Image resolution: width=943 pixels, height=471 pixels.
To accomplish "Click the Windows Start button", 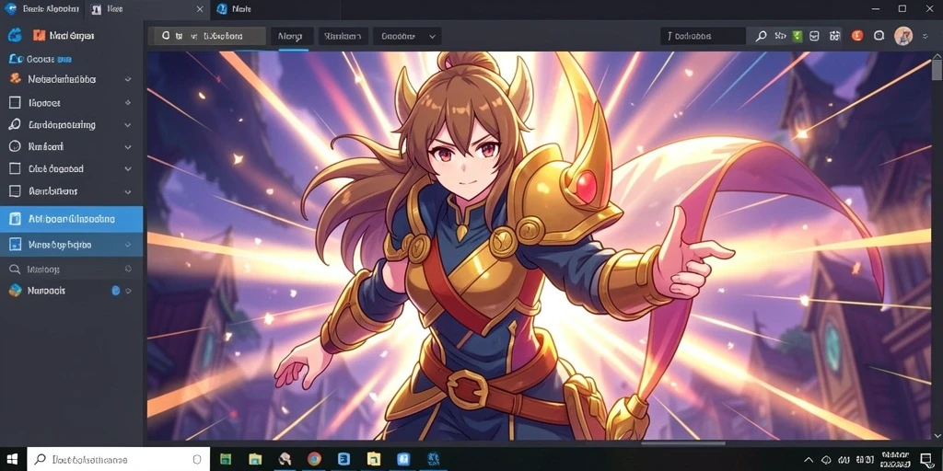I will point(12,460).
